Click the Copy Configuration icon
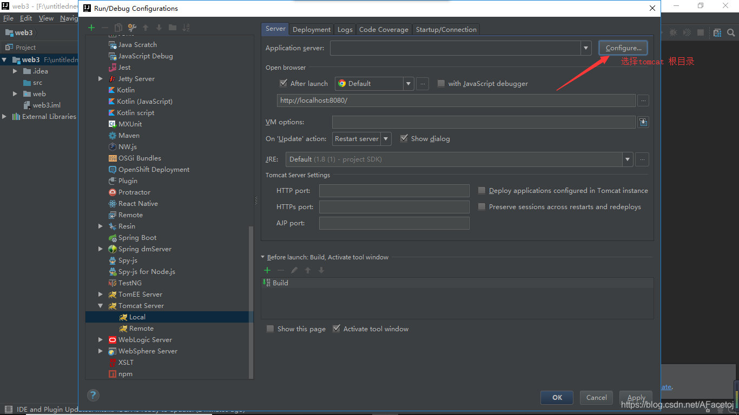This screenshot has height=415, width=739. click(118, 28)
